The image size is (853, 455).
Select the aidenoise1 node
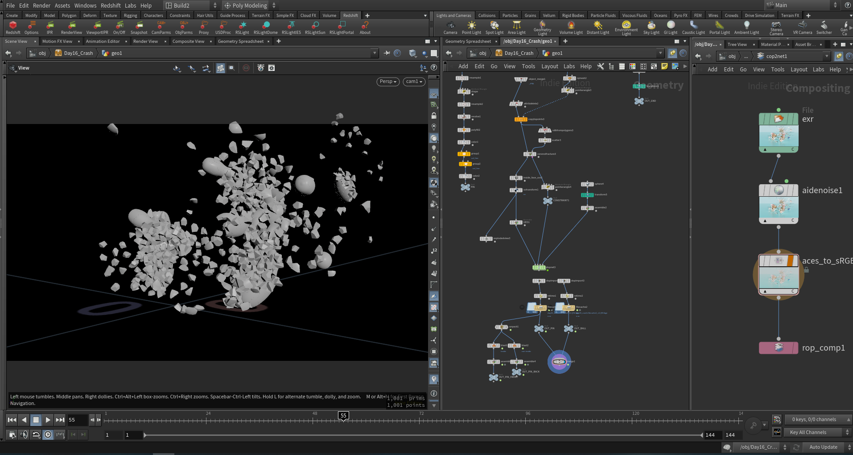[779, 203]
